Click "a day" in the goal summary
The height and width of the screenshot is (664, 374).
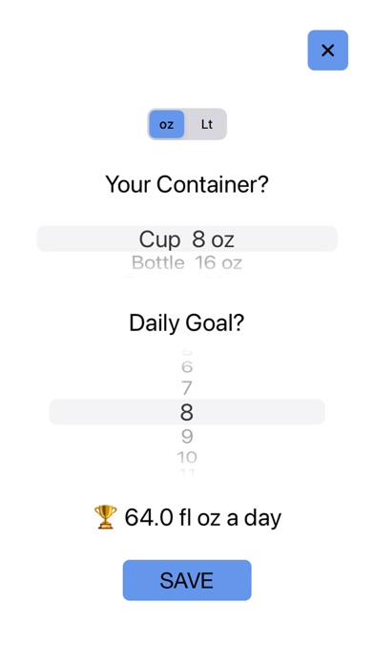tap(254, 517)
